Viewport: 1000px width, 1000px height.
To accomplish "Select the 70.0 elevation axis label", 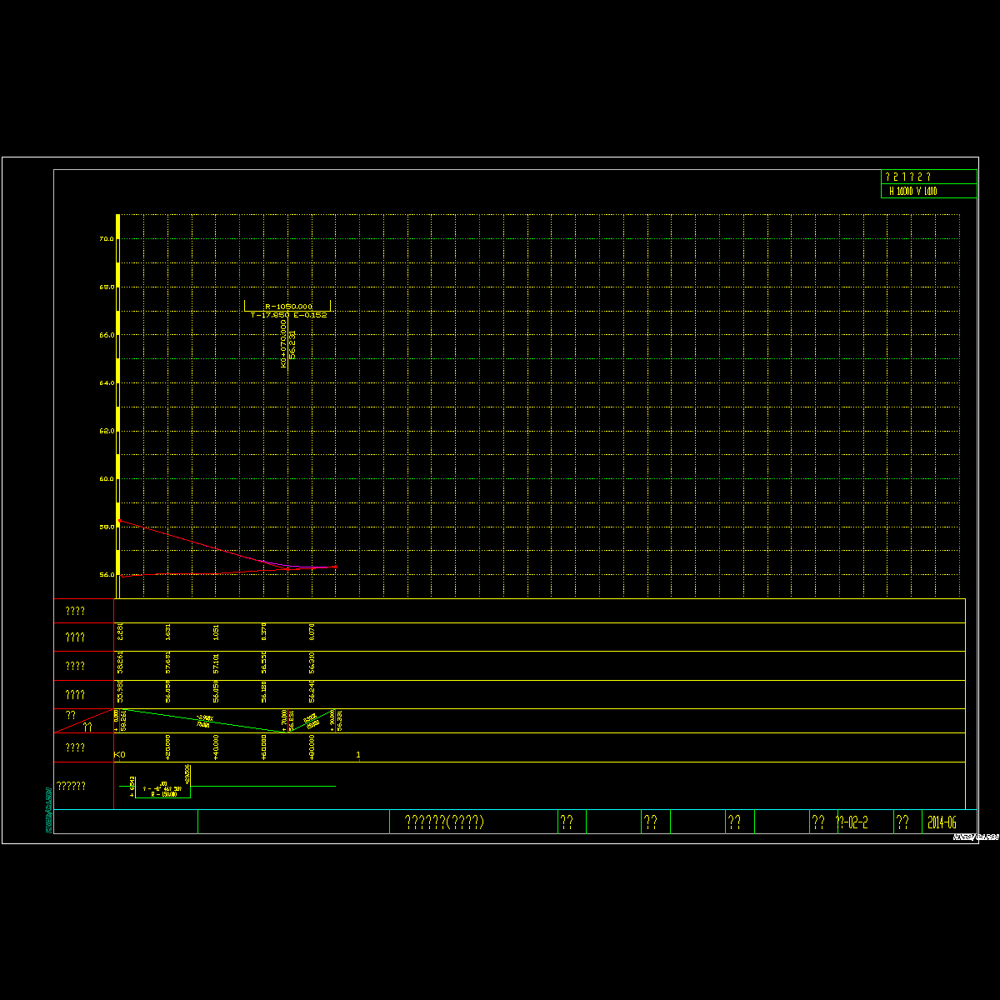I will tap(106, 238).
